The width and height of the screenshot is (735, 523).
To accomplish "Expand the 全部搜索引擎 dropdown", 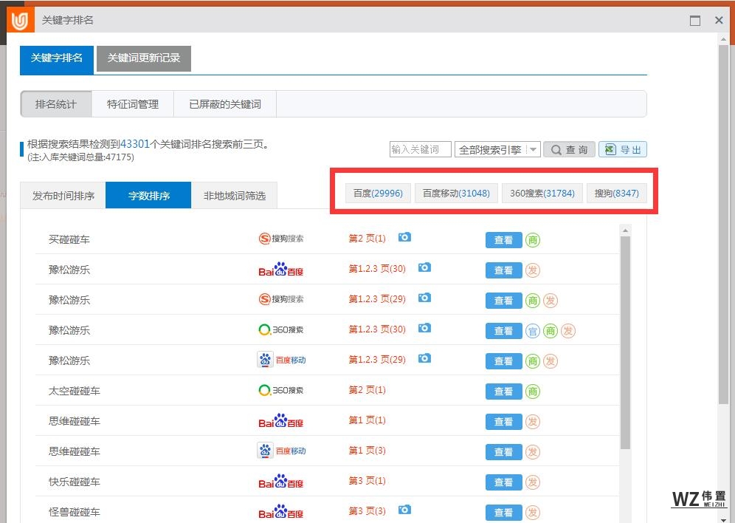I will (x=533, y=150).
